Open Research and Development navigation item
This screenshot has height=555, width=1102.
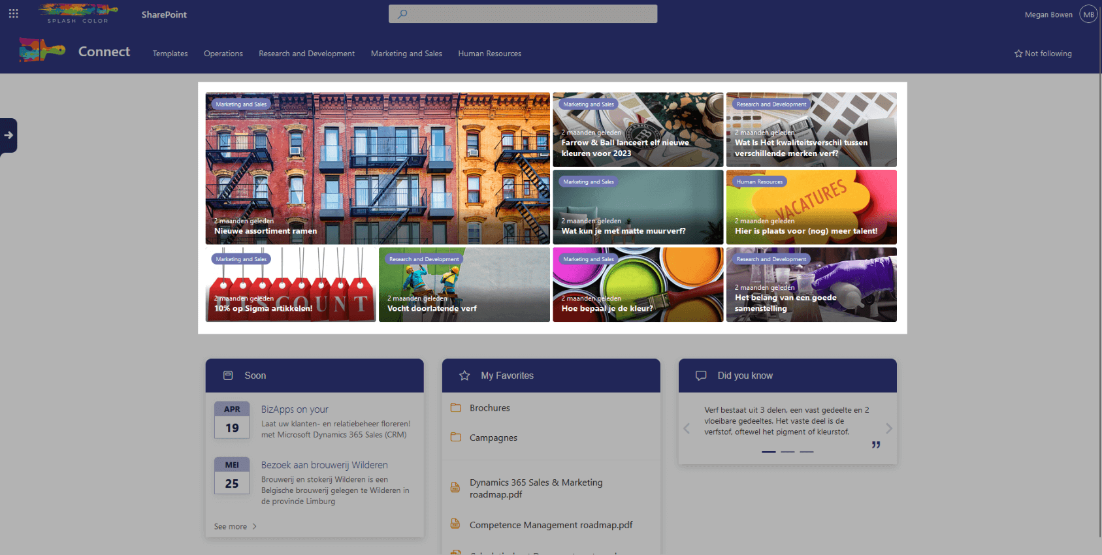pyautogui.click(x=307, y=54)
